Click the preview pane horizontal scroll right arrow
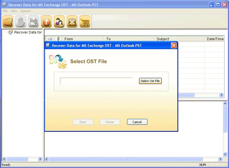The width and height of the screenshot is (229, 168). point(220,159)
